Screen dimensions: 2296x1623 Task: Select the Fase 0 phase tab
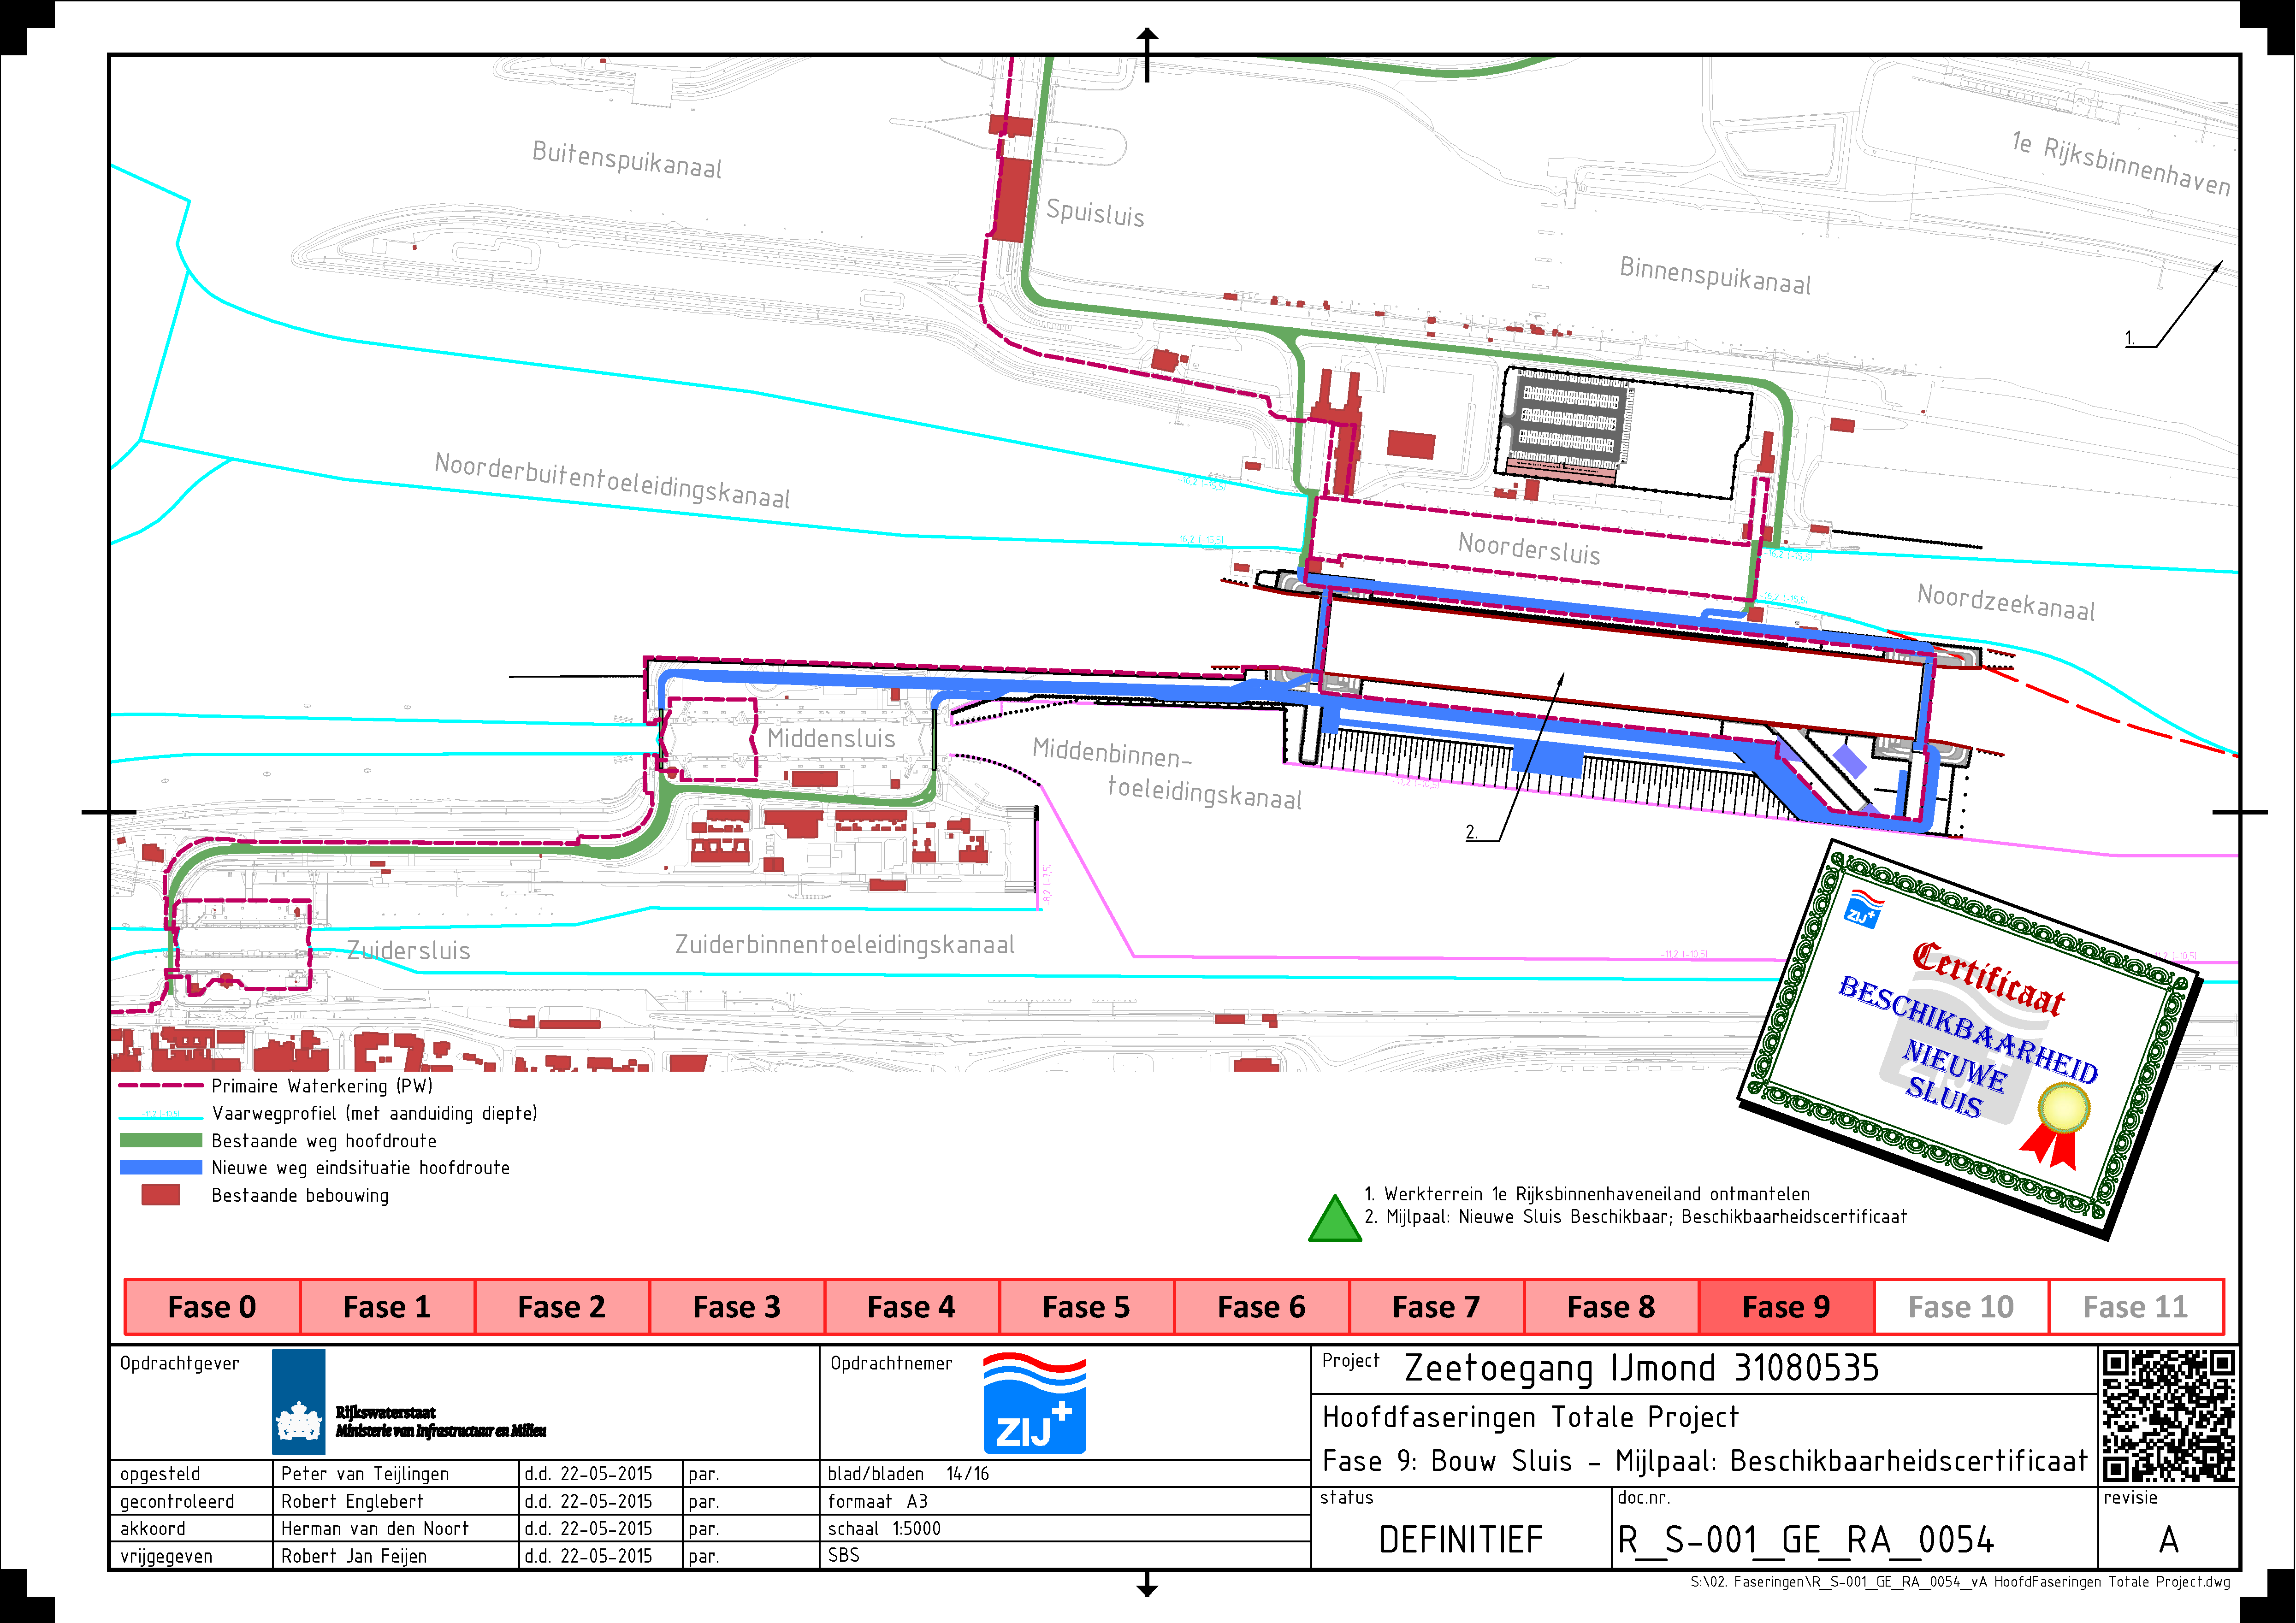click(x=212, y=1307)
